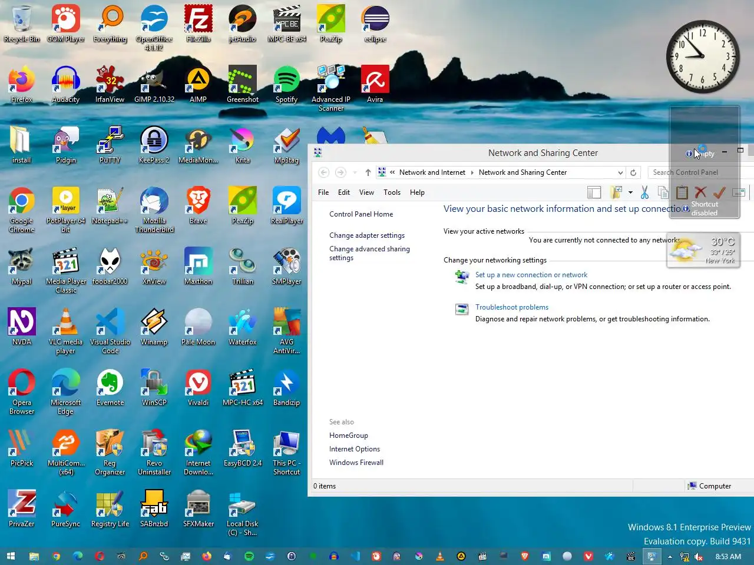Select the VLC media player desktop icon
The height and width of the screenshot is (565, 754).
[66, 331]
